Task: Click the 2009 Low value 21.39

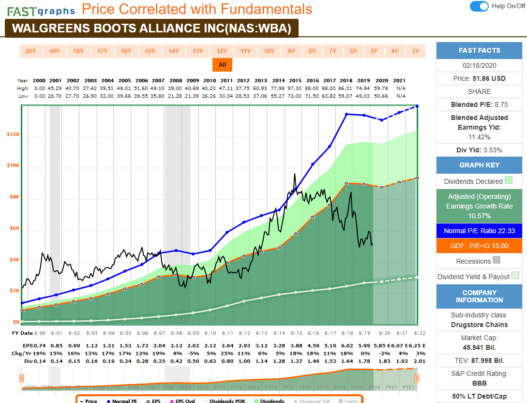Action: (x=193, y=96)
